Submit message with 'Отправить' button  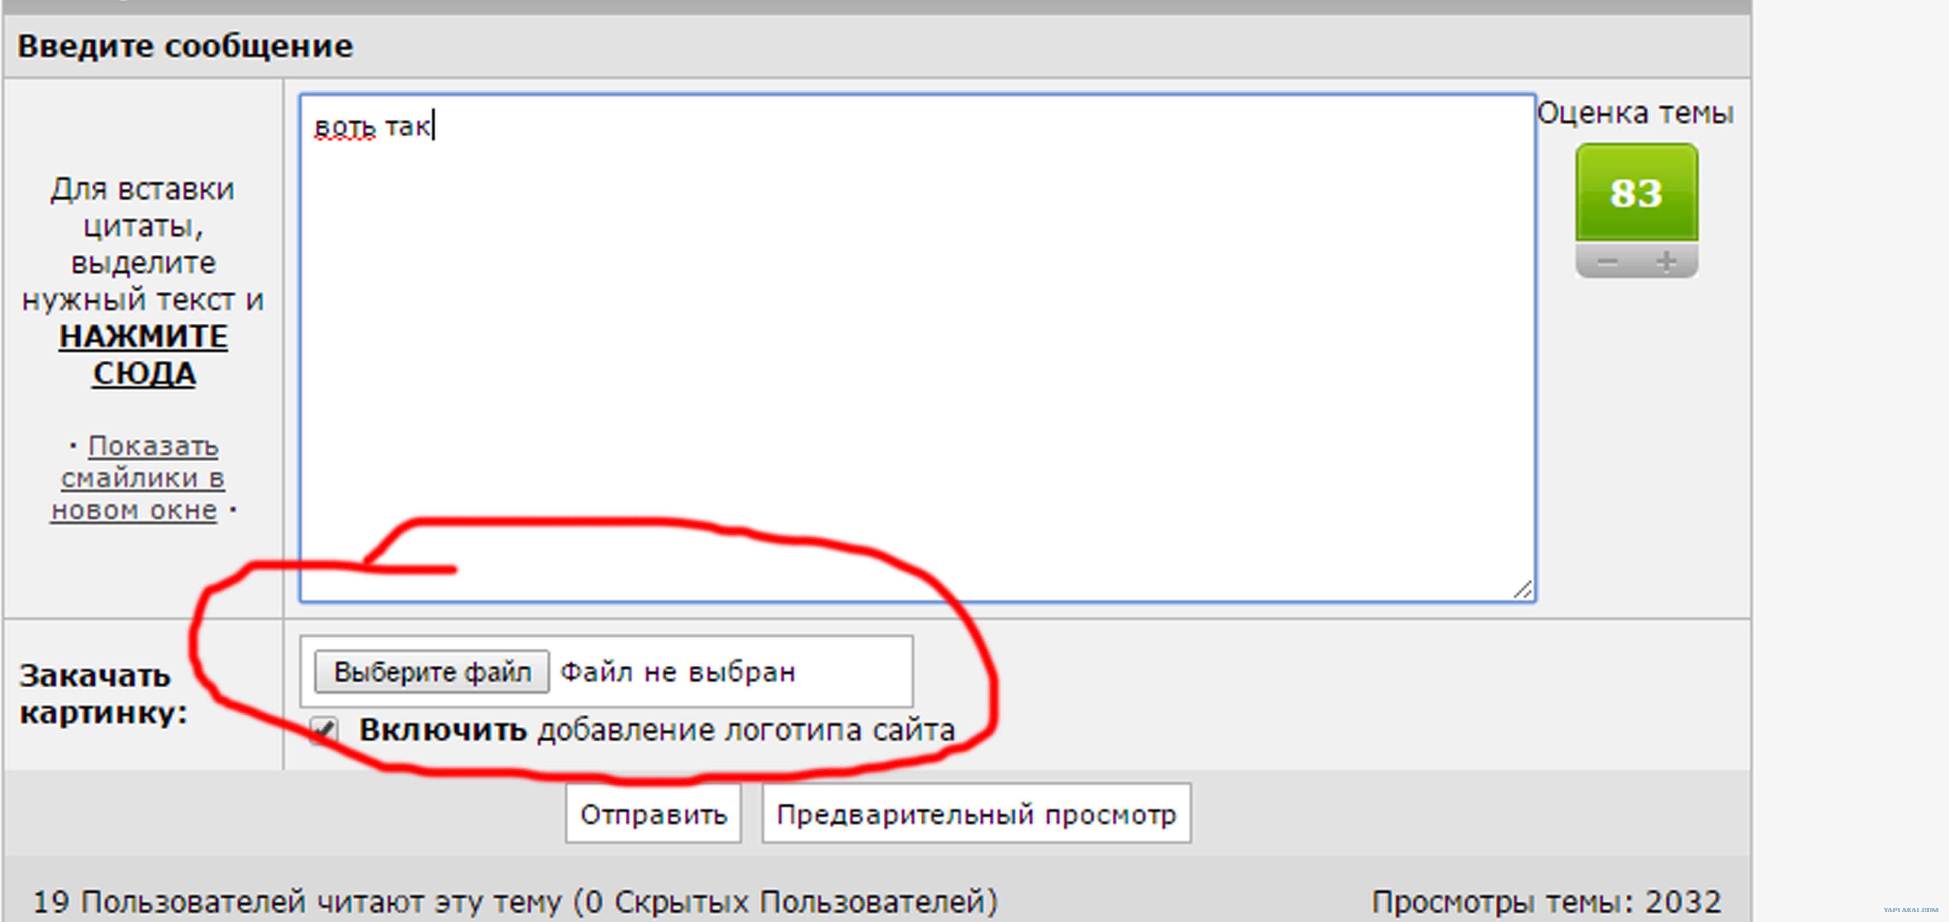653,814
